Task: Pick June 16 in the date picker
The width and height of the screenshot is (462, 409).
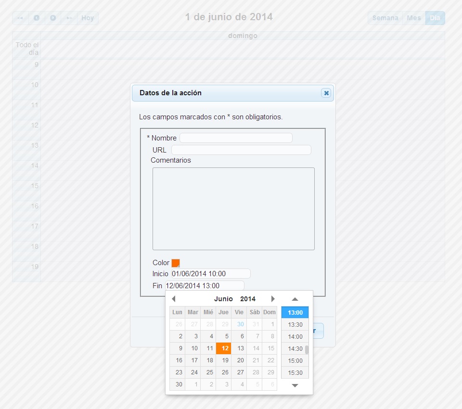Action: pos(178,360)
